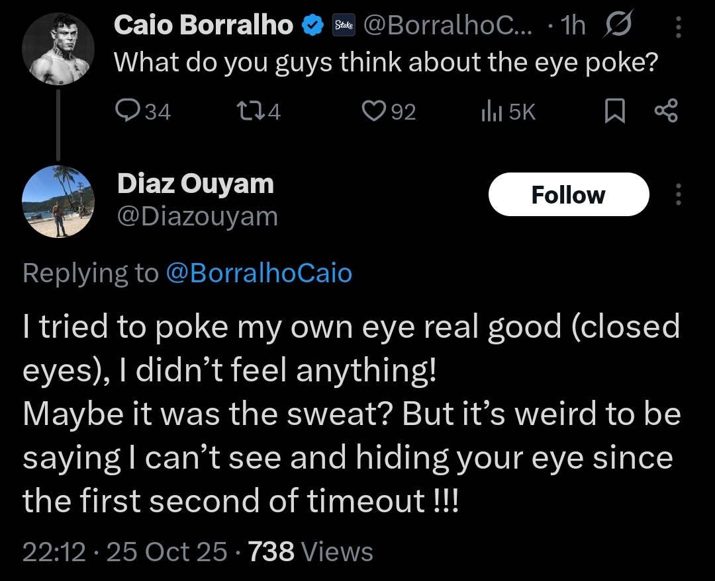Open the Caio Borralho display name
Viewport: 715px width, 581px height.
click(x=203, y=26)
